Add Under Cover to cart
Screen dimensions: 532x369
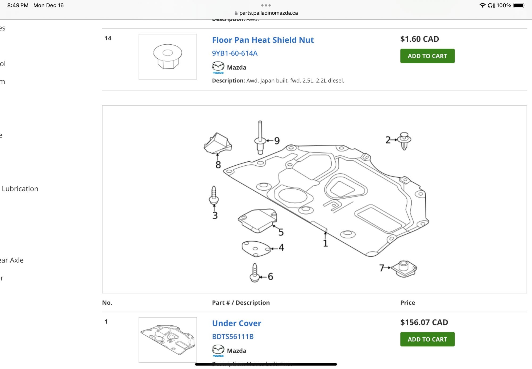click(x=427, y=339)
